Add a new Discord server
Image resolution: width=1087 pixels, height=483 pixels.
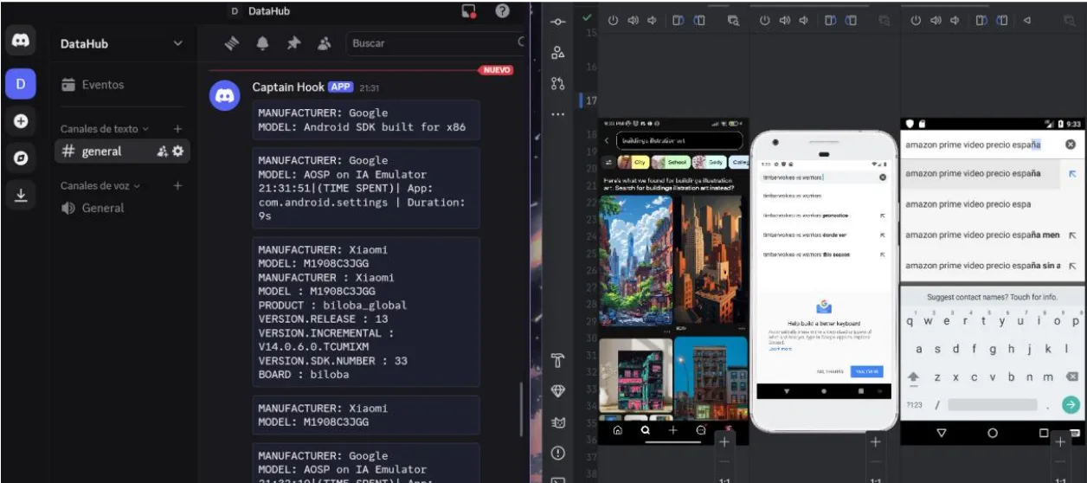[x=21, y=122]
